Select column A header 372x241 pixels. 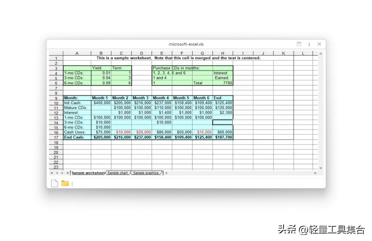[77, 53]
